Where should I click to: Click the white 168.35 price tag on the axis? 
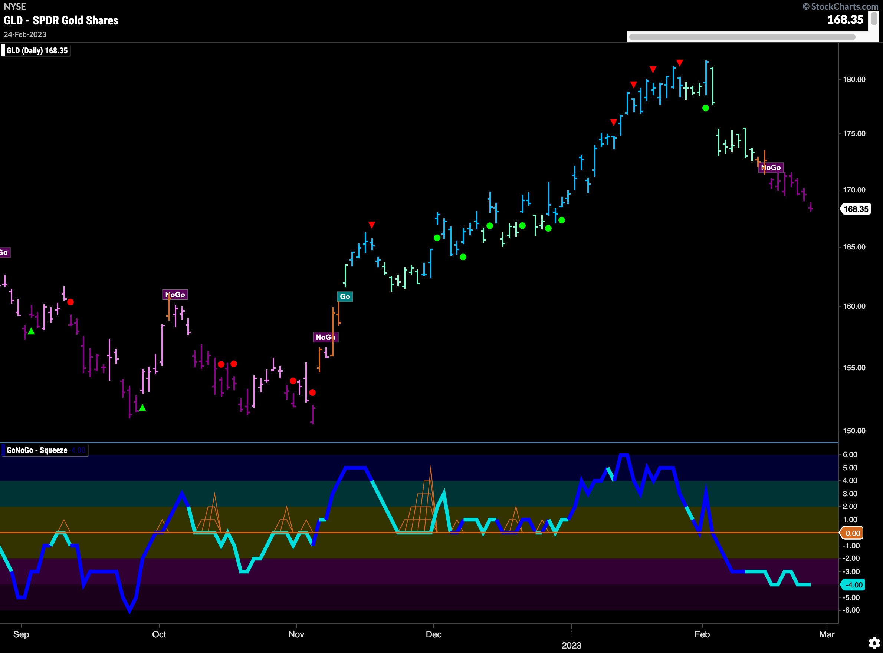click(x=855, y=209)
